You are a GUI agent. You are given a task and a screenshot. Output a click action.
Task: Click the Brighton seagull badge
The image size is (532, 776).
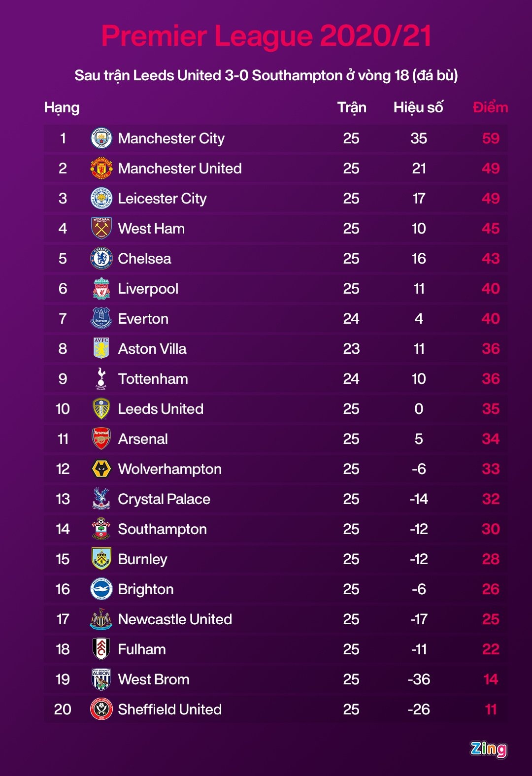coord(101,589)
